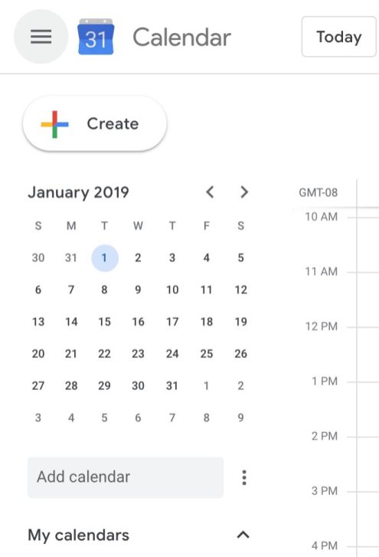Pick February 9 in last row
379x557 pixels.
240,418
